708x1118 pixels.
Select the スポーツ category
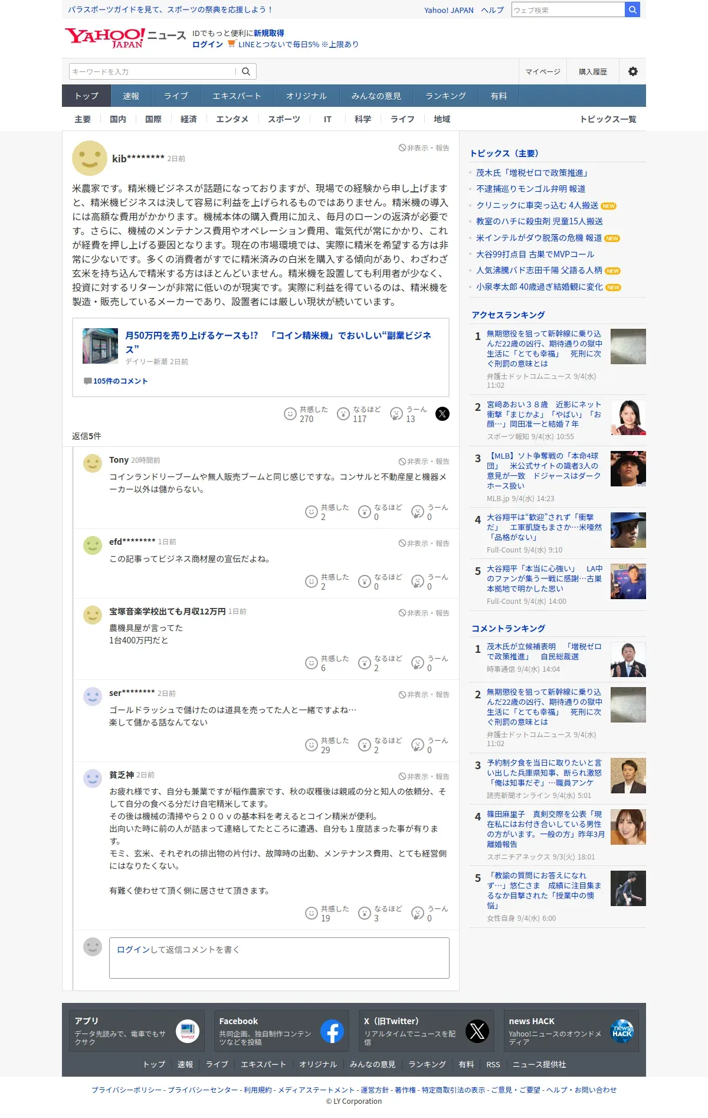[284, 119]
